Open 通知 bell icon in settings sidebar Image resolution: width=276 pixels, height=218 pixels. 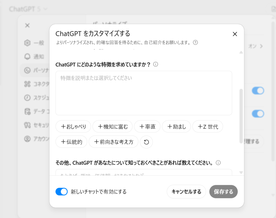coord(27,57)
